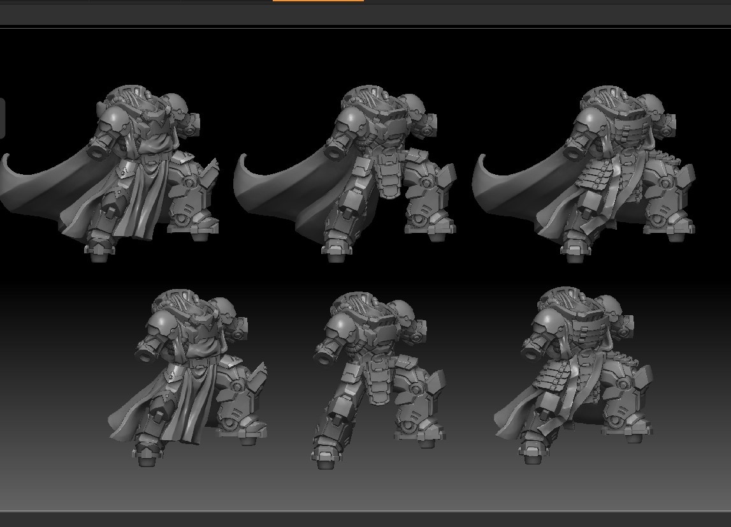Select the bottom-right model with layered skirt
Viewport: 731px width, 527px height.
(x=574, y=376)
